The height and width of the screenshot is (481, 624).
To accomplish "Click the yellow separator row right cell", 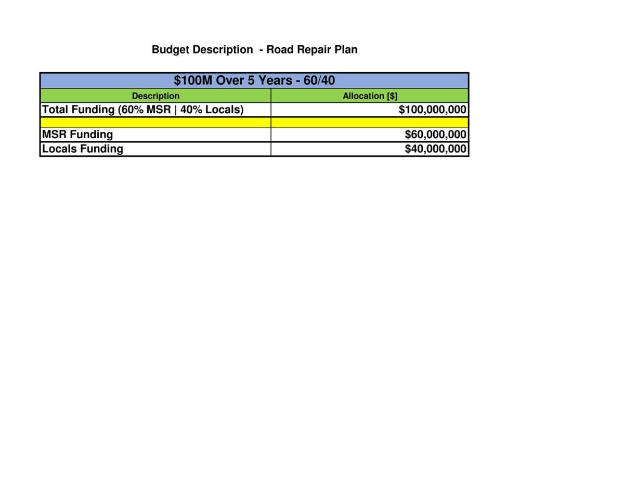I will [370, 121].
